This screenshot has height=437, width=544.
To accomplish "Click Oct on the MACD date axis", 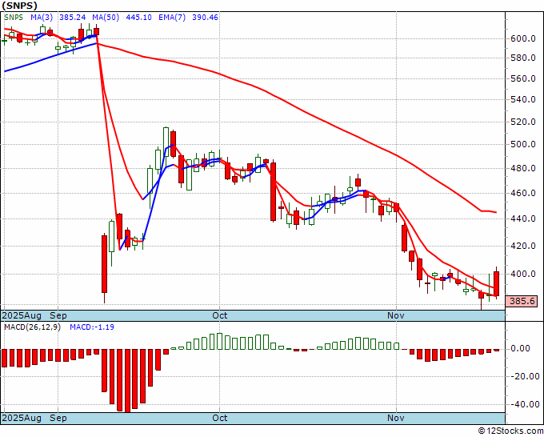I will [x=220, y=418].
